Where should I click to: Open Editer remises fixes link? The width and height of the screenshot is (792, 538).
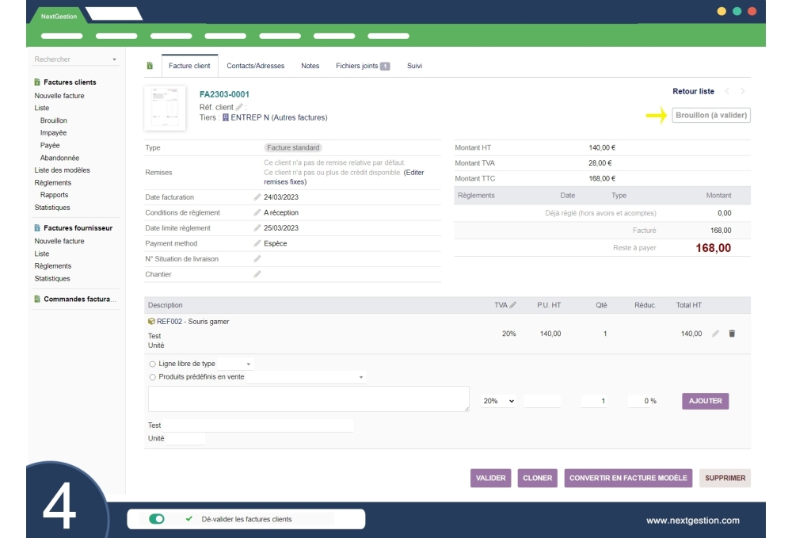413,172
